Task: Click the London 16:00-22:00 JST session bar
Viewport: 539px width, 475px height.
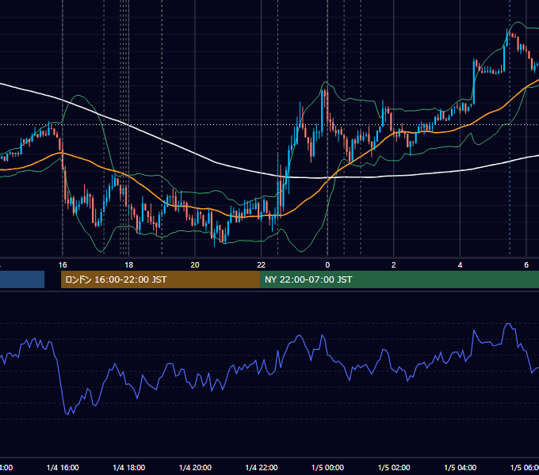Action: pos(160,279)
